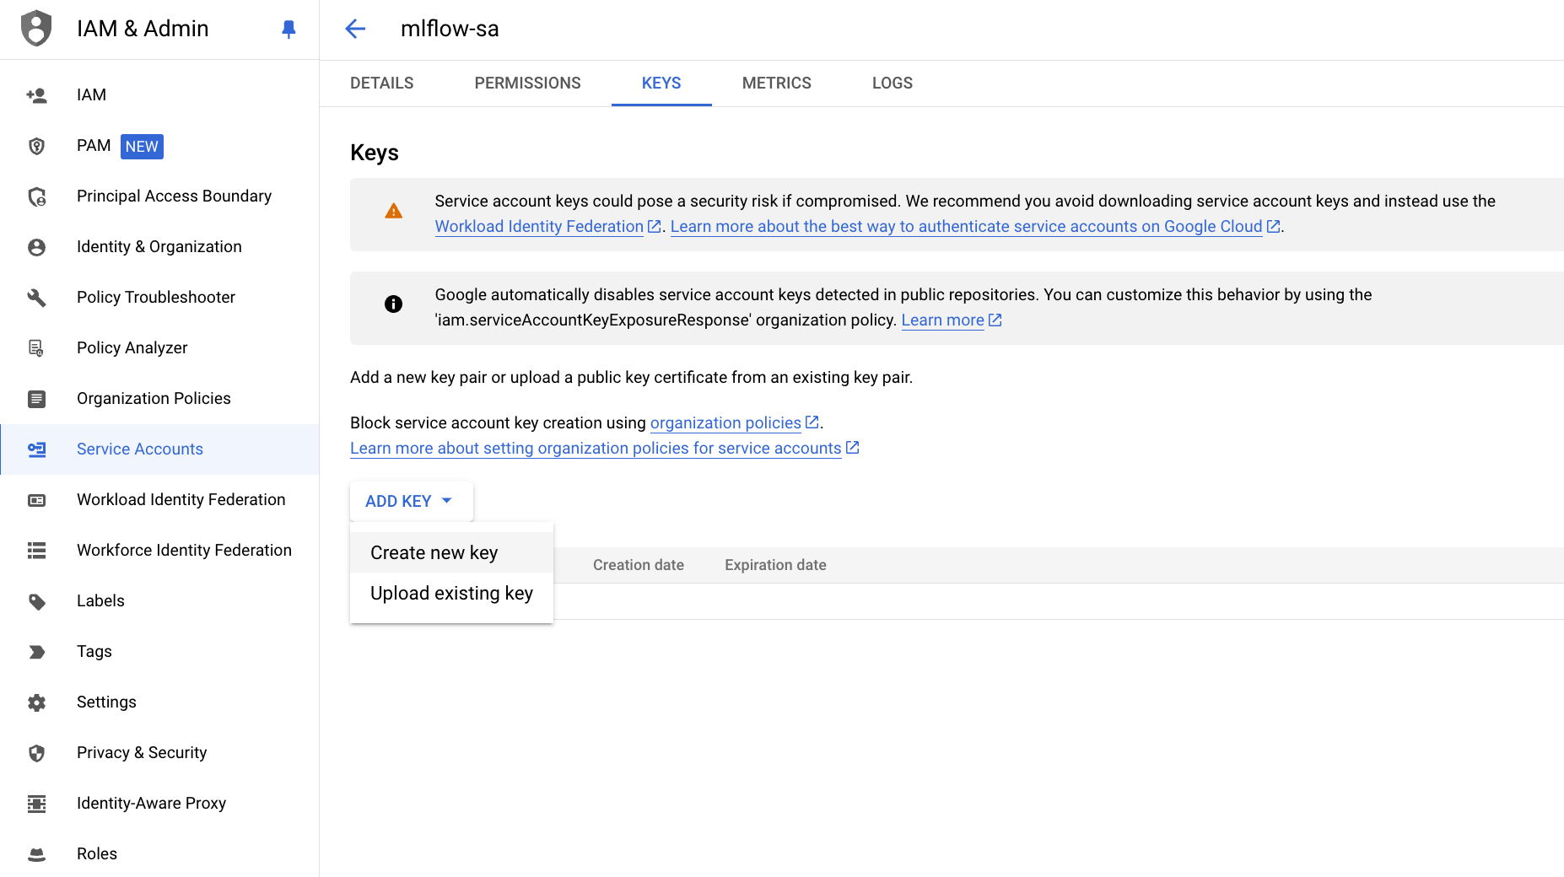Choose Upload existing key from the menu

(451, 593)
